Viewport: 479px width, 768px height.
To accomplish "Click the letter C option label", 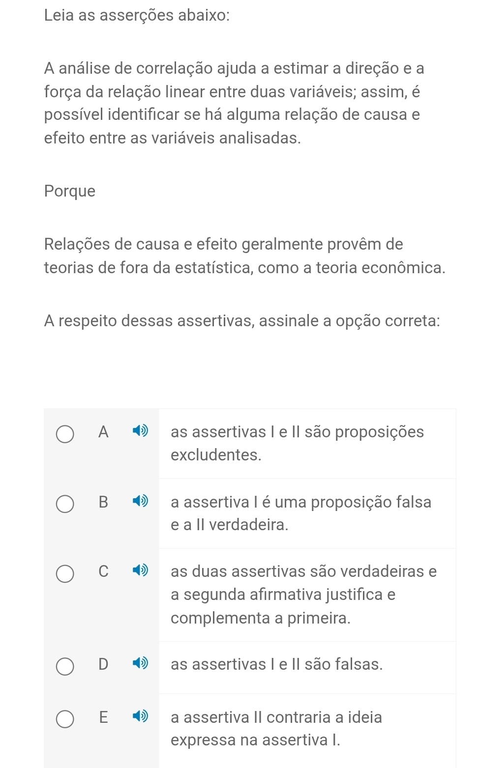I will point(103,571).
